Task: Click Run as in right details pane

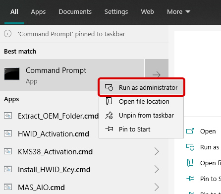Action: [210, 147]
